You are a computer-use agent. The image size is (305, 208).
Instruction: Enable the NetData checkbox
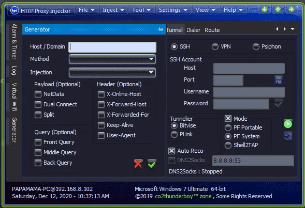tap(38, 94)
